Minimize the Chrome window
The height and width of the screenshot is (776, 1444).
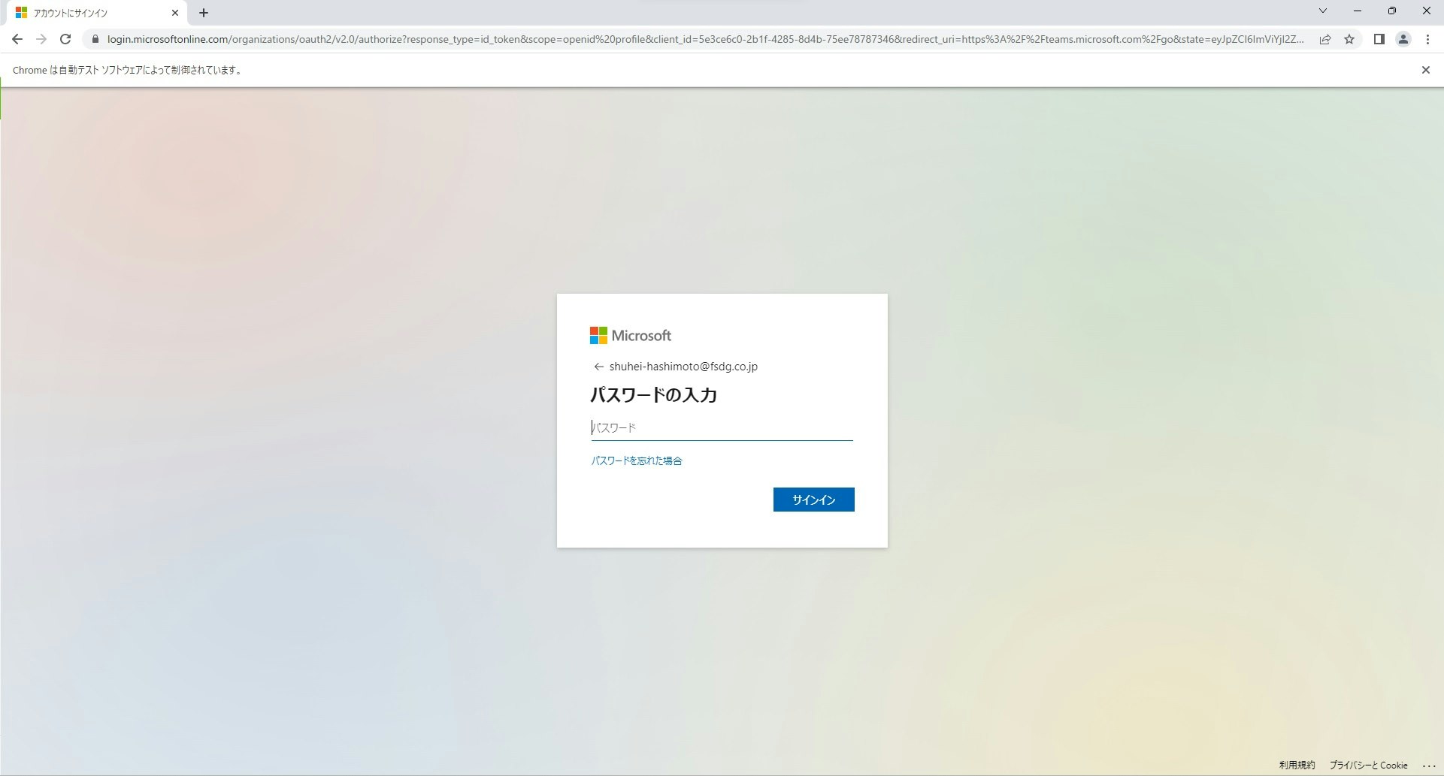[x=1358, y=11]
